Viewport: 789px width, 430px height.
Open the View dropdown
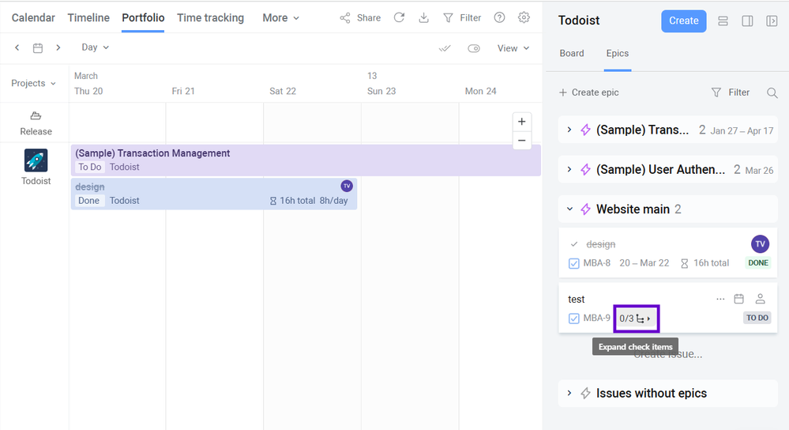[513, 48]
